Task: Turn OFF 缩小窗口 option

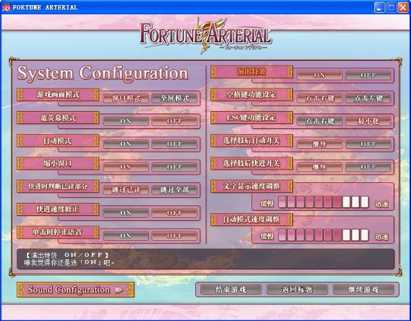Action: [x=175, y=167]
